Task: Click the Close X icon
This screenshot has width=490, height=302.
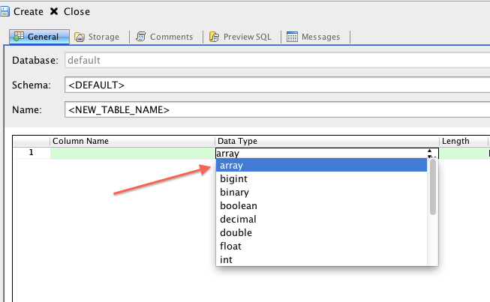Action: point(55,11)
